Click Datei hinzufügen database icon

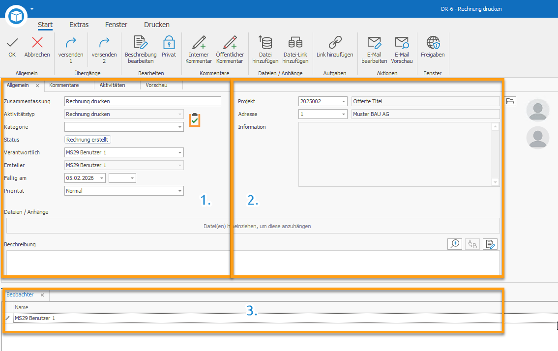click(265, 42)
